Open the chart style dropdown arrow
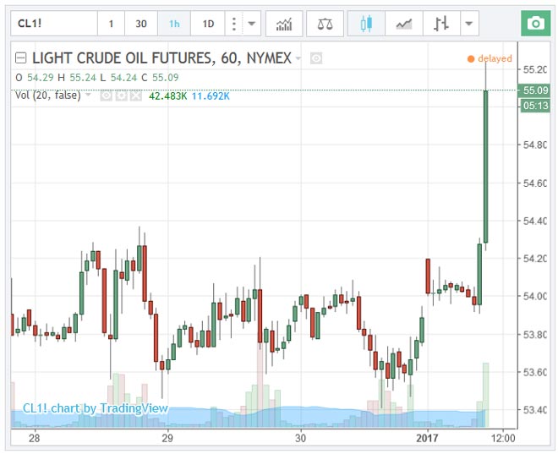Screen dimensions: 558x454 (468, 24)
